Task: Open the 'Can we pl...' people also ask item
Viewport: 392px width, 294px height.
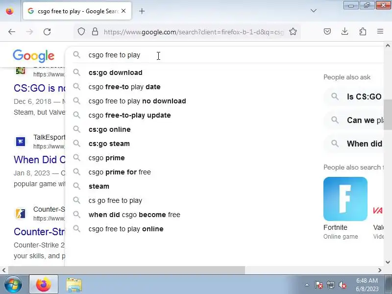Action: coord(353,120)
